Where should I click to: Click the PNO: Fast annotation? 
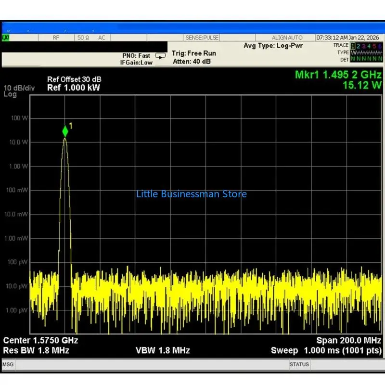[x=136, y=56]
